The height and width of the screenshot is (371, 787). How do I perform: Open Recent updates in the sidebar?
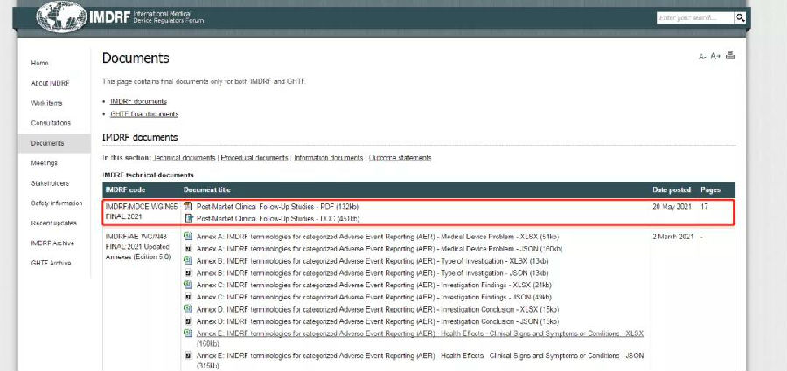pyautogui.click(x=53, y=223)
